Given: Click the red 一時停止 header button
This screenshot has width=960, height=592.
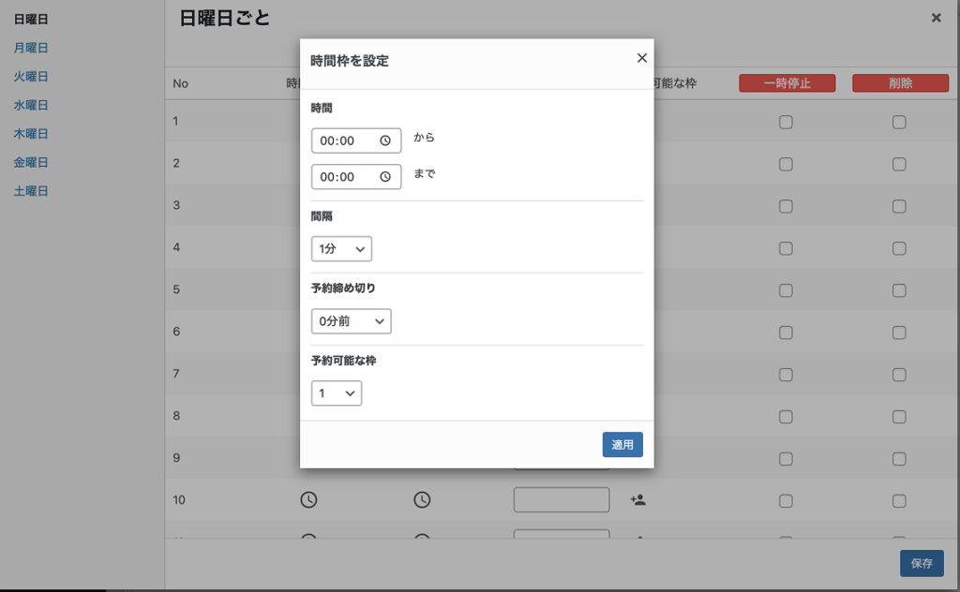Looking at the screenshot, I should (x=787, y=83).
